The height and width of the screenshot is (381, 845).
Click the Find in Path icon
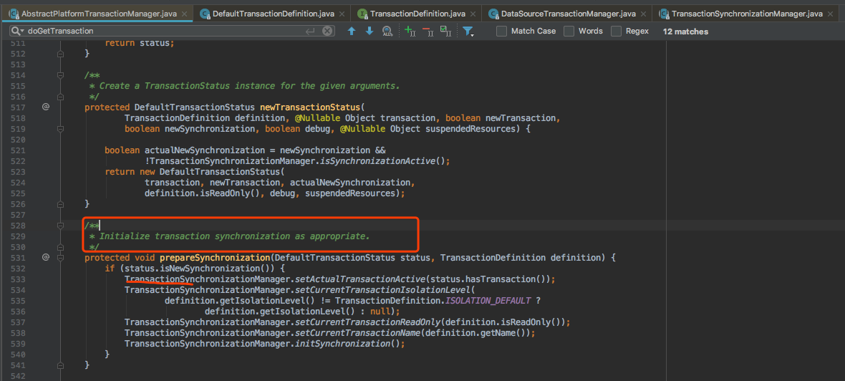pyautogui.click(x=387, y=31)
